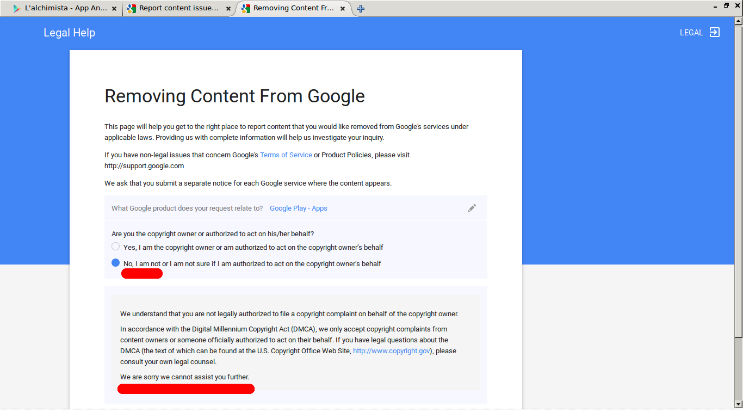Click 'We are sorry we cannot assist you further.'

click(185, 377)
